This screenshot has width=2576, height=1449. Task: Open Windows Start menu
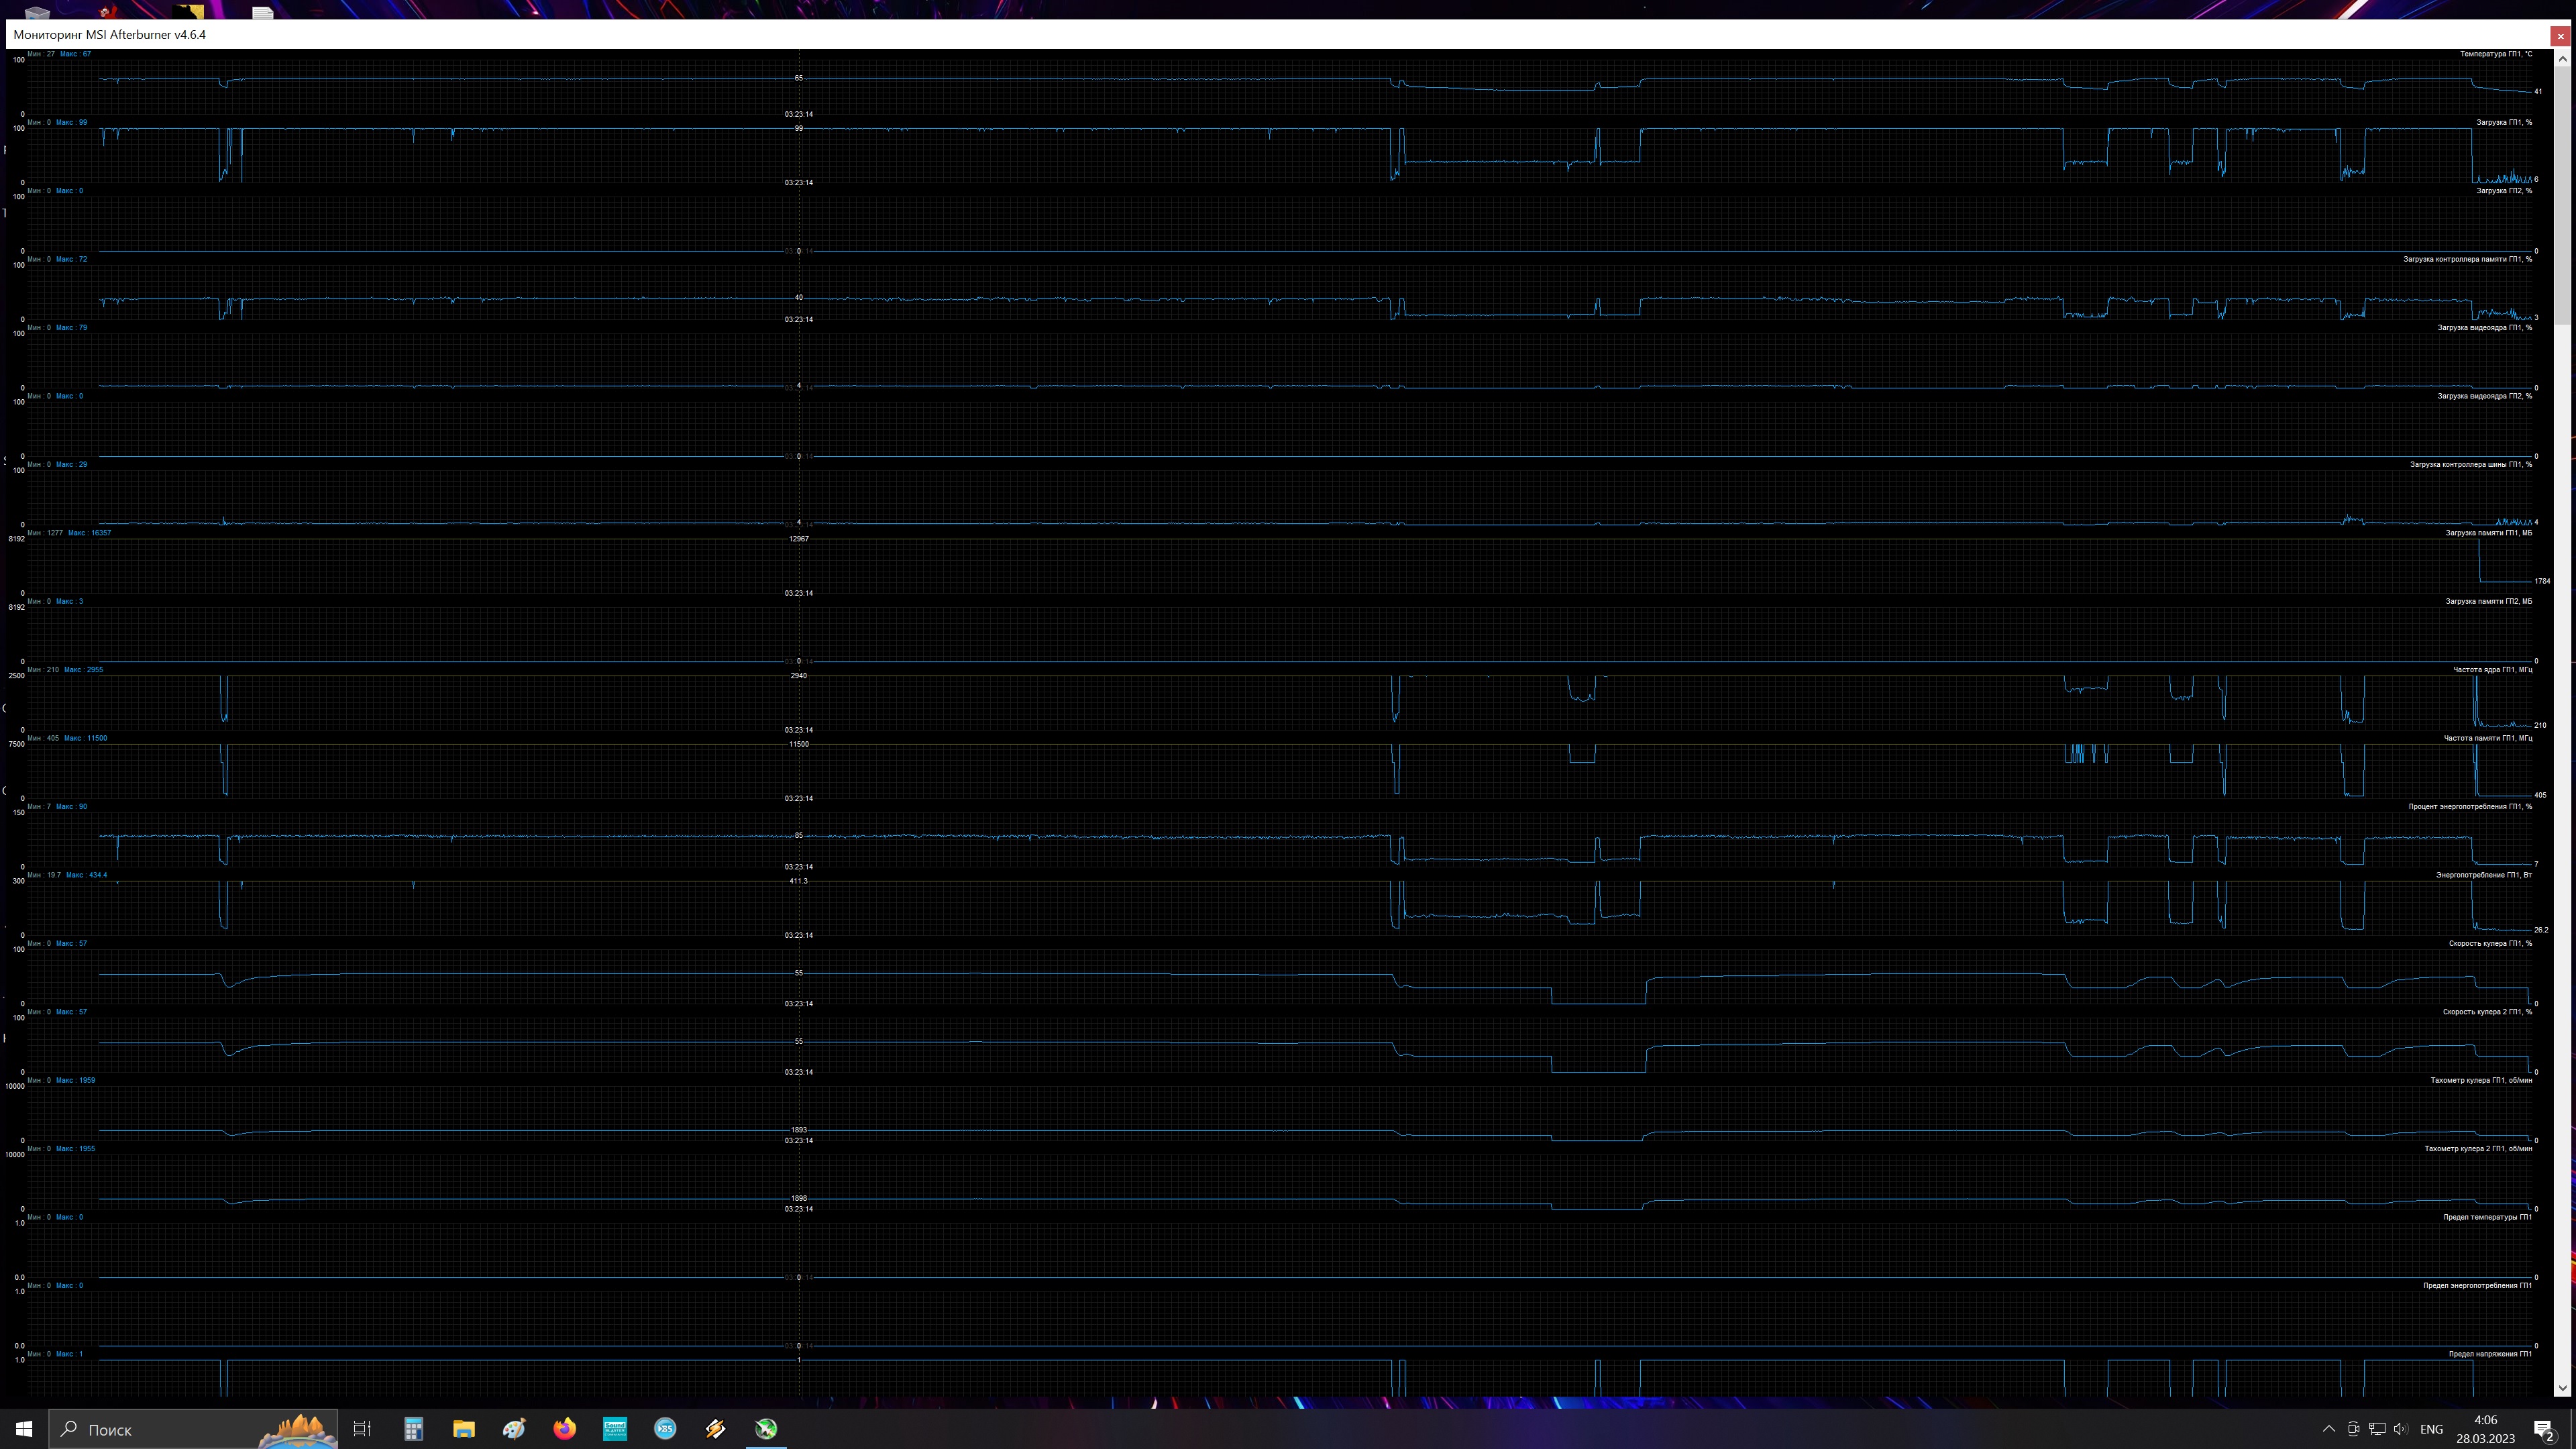(x=24, y=1429)
